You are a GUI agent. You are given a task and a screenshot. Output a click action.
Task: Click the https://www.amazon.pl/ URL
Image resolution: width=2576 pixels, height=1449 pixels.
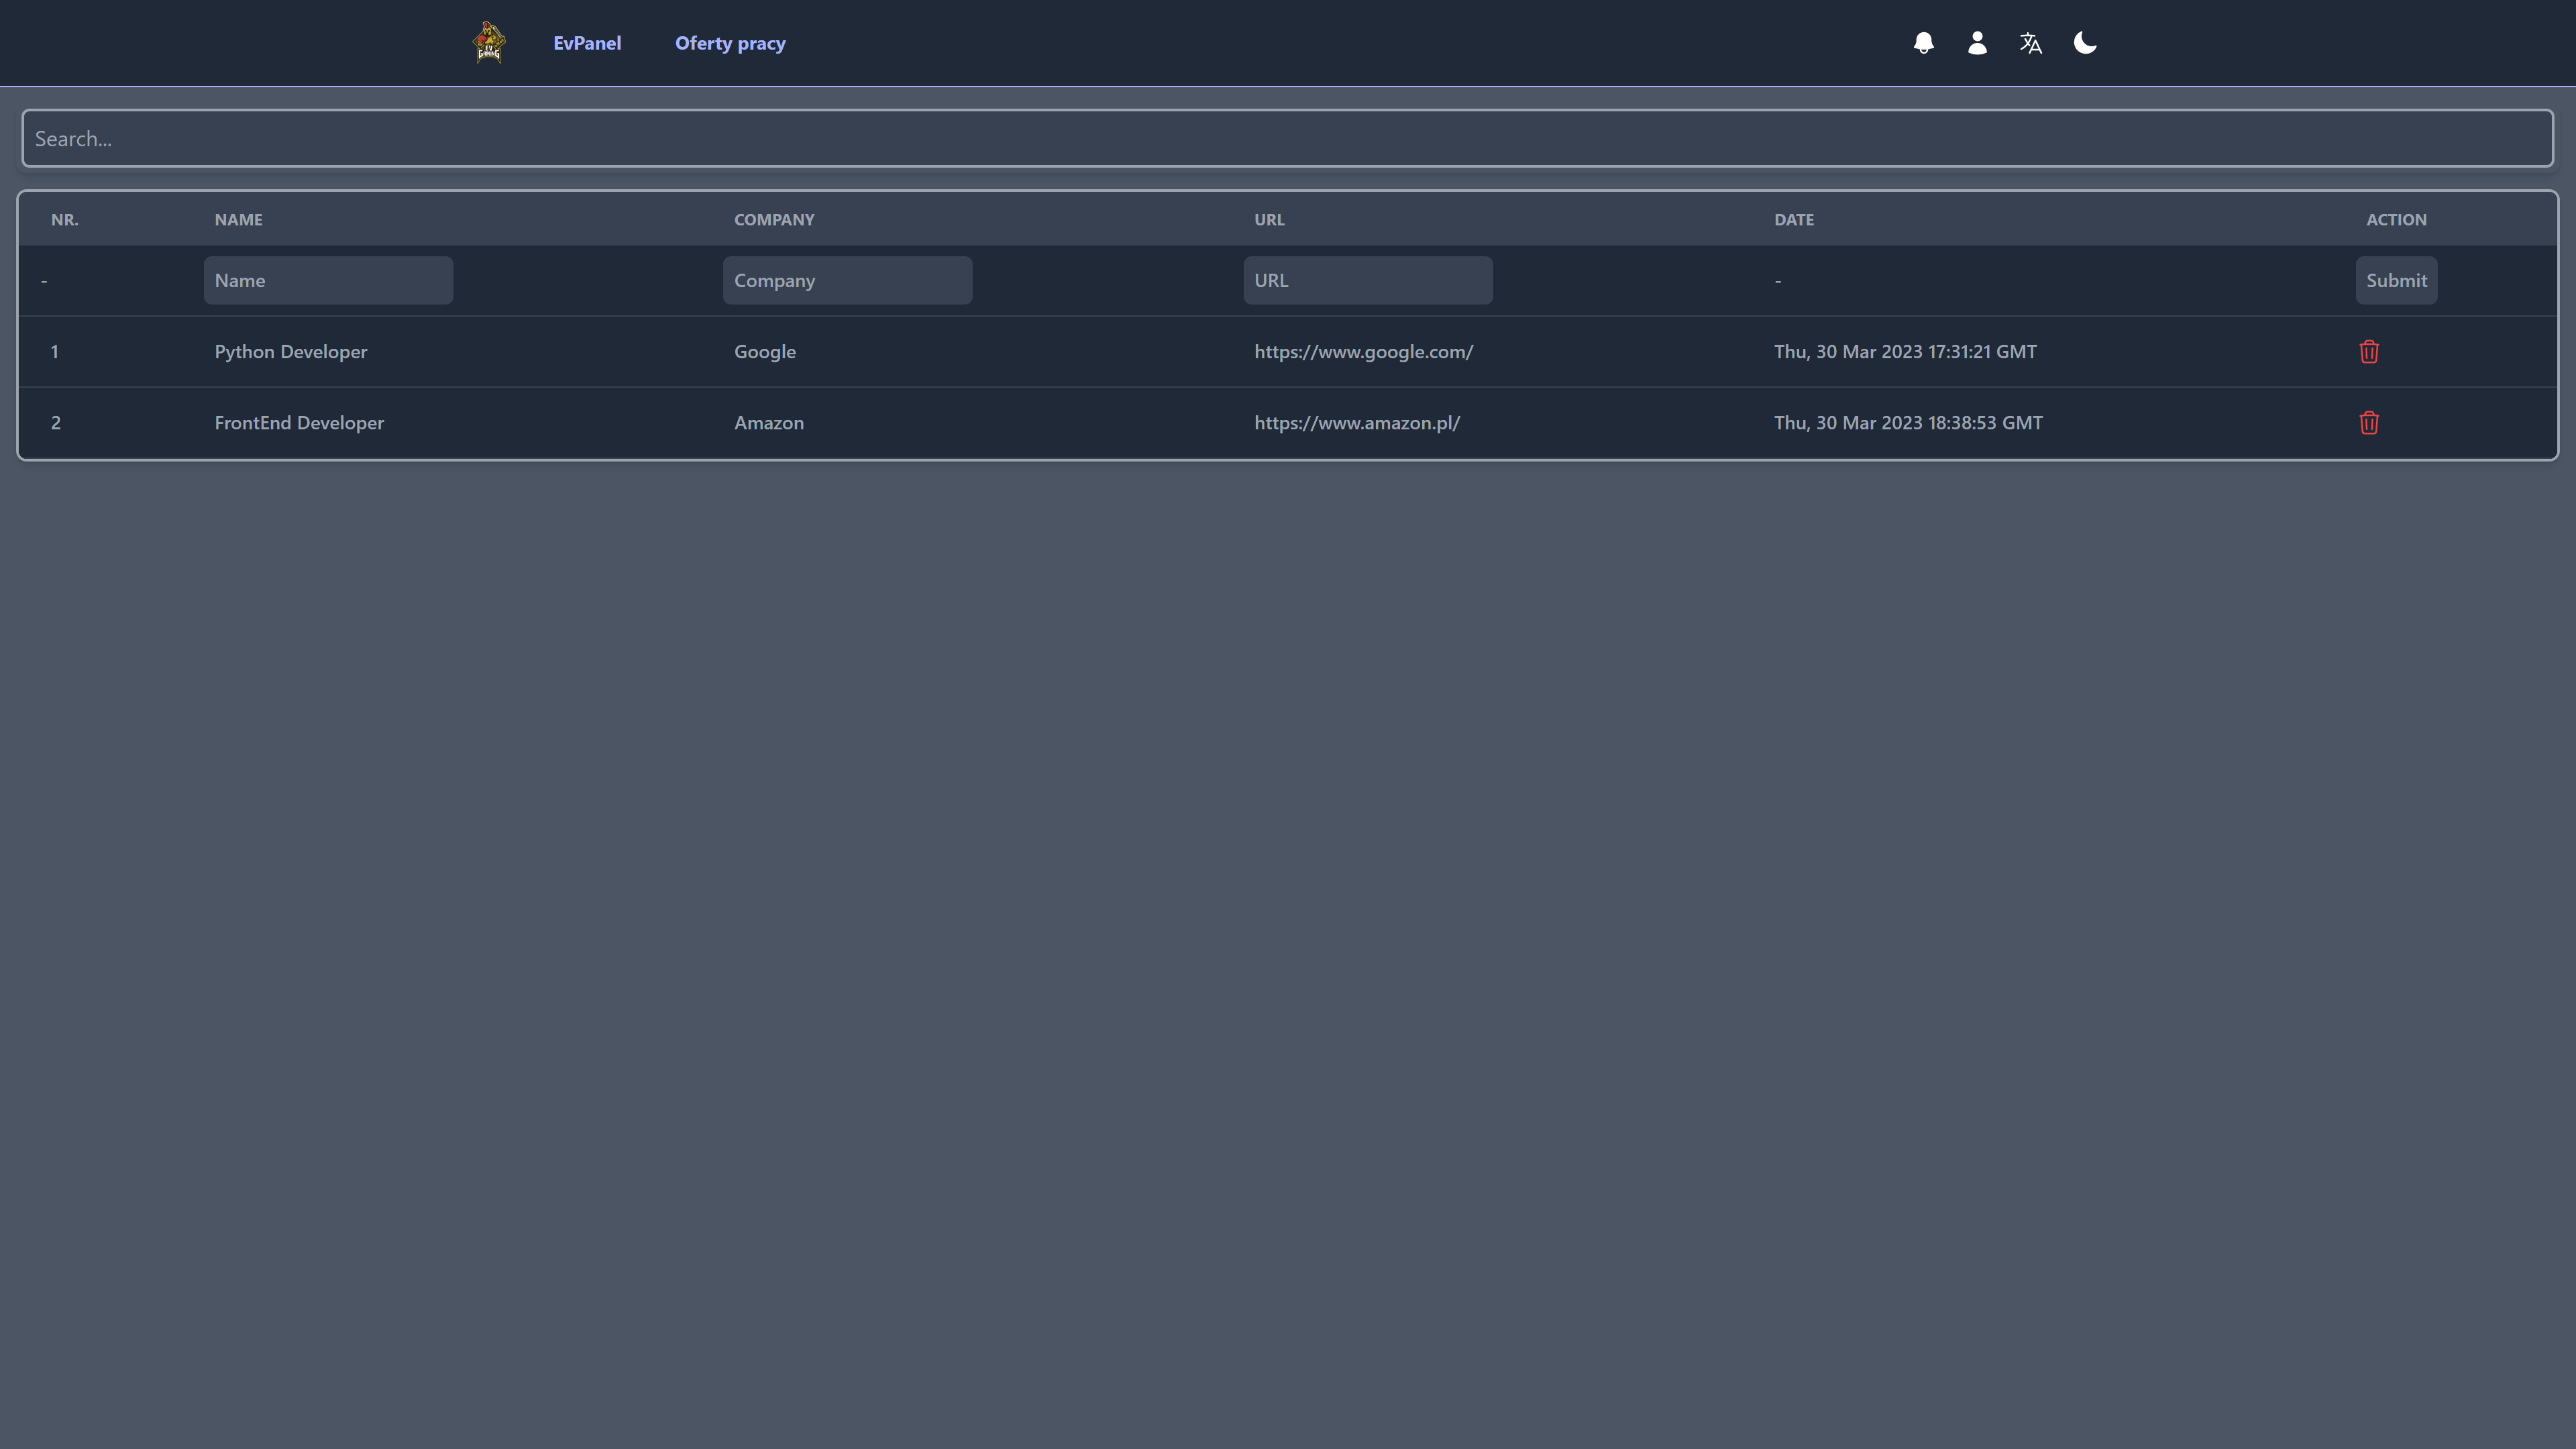coord(1357,423)
